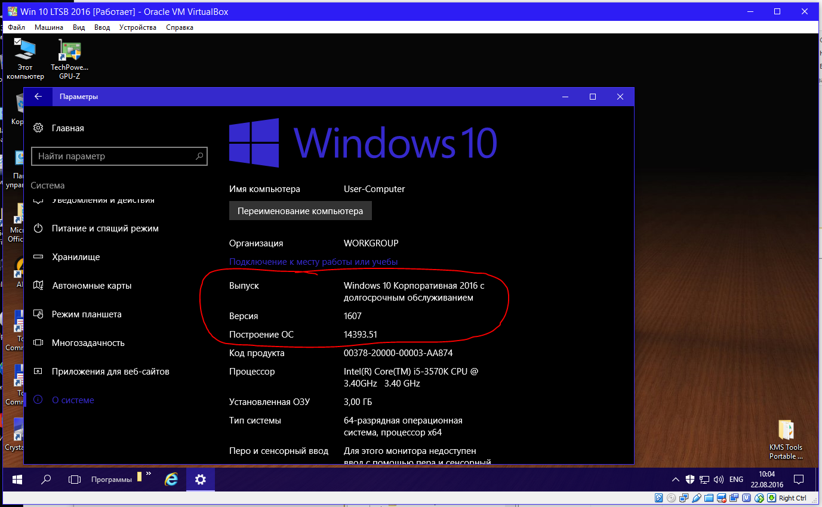The width and height of the screenshot is (822, 507).
Task: Open the Устройства menu
Action: coord(138,27)
